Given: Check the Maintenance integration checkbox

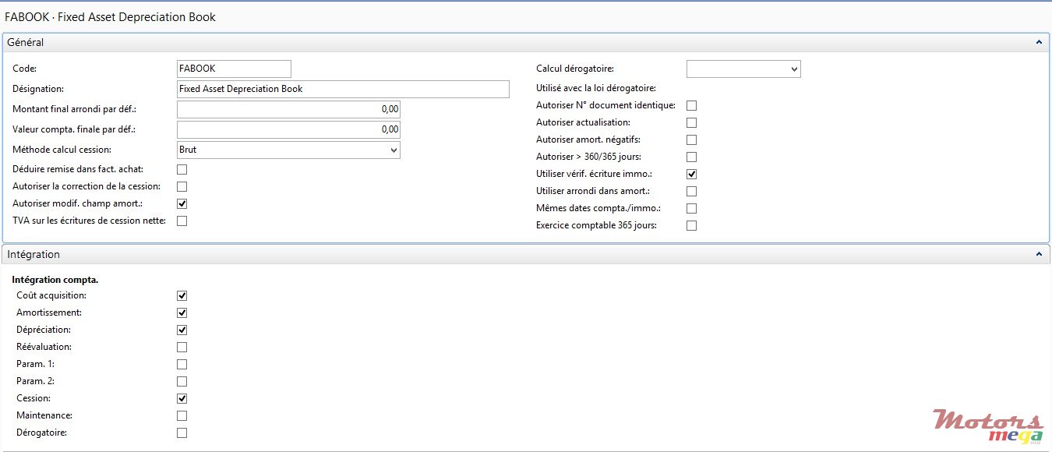Looking at the screenshot, I should 182,415.
